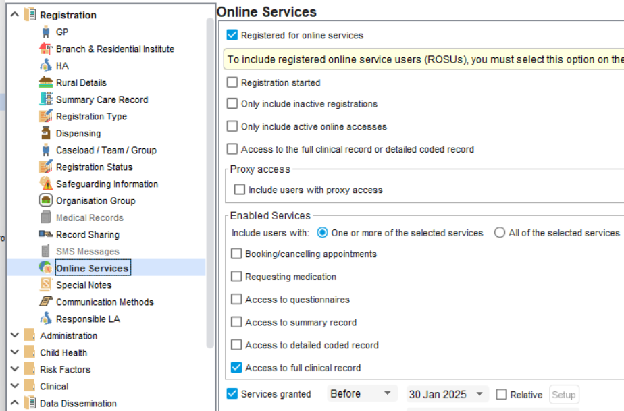Click the Record Sharing icon
This screenshot has height=411, width=624.
(x=46, y=234)
